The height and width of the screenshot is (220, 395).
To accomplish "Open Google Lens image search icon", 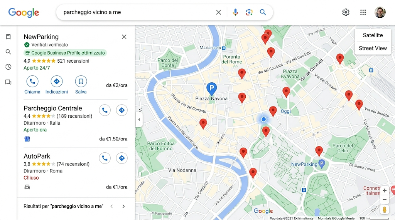I will (x=249, y=12).
